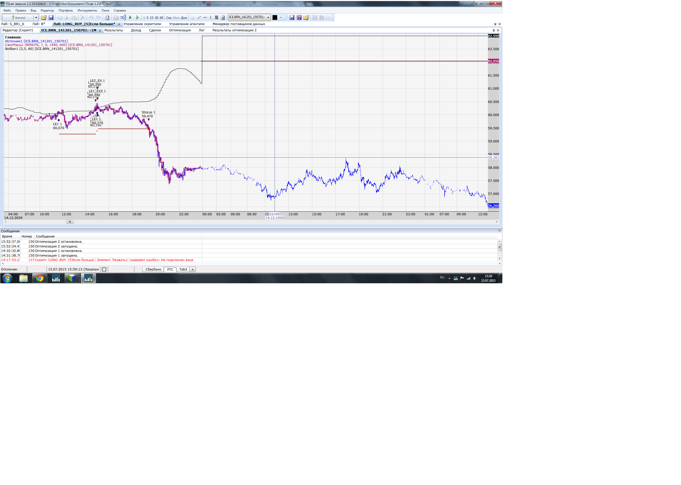Toggle the Дни interval mode

coord(184,18)
